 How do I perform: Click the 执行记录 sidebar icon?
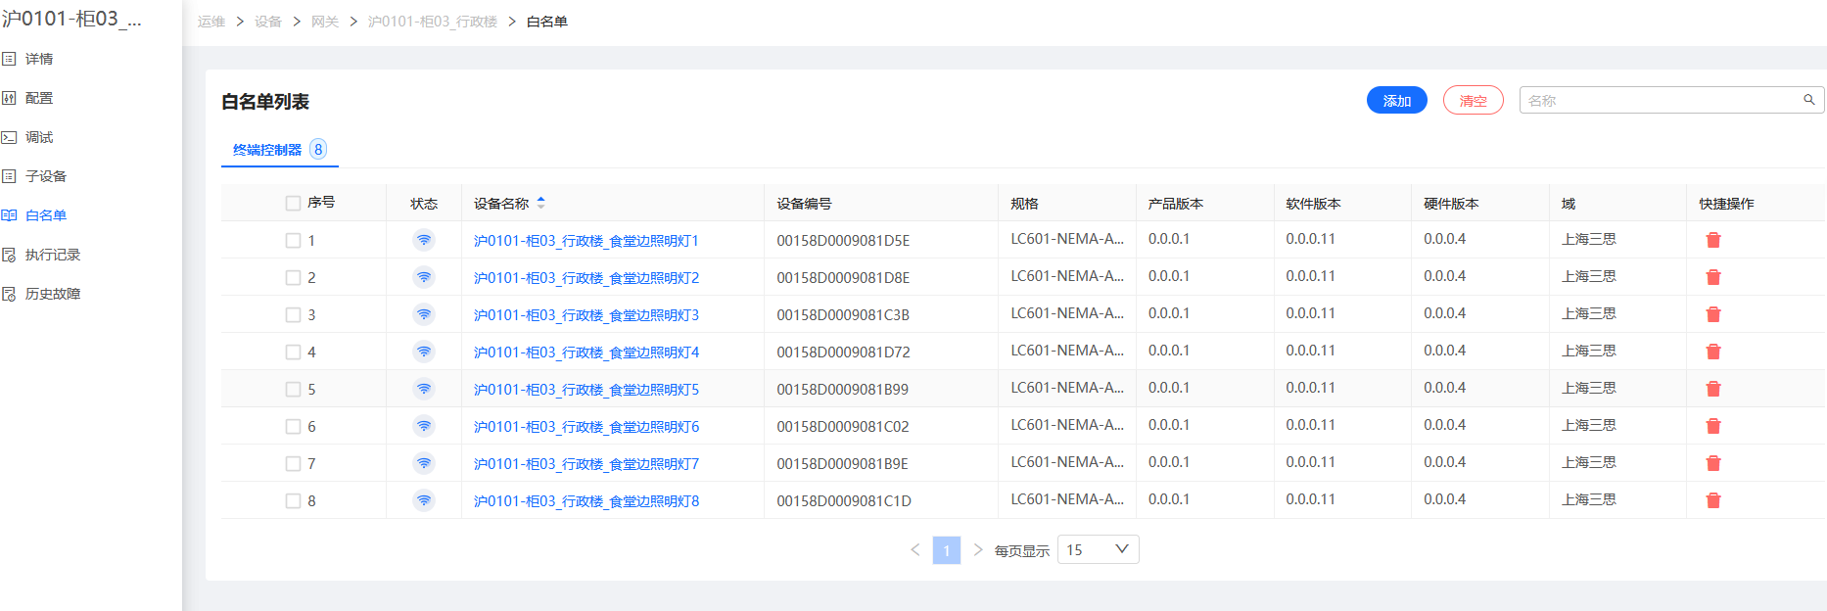pos(9,255)
